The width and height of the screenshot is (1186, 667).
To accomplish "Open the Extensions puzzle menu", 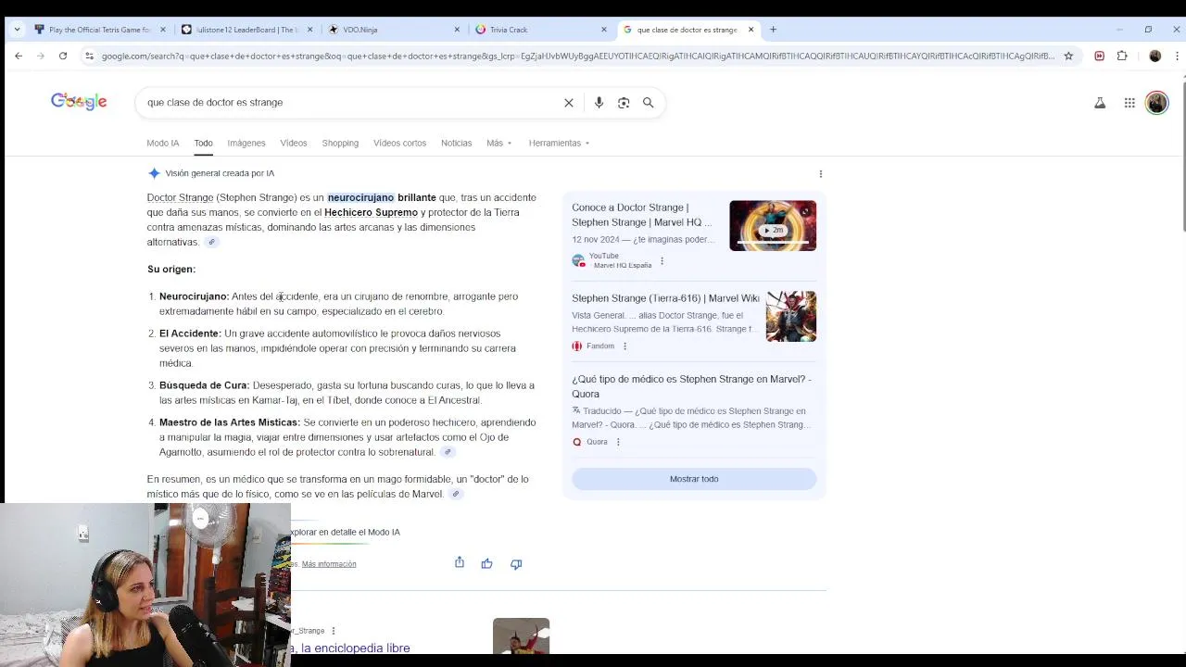I will click(x=1122, y=56).
